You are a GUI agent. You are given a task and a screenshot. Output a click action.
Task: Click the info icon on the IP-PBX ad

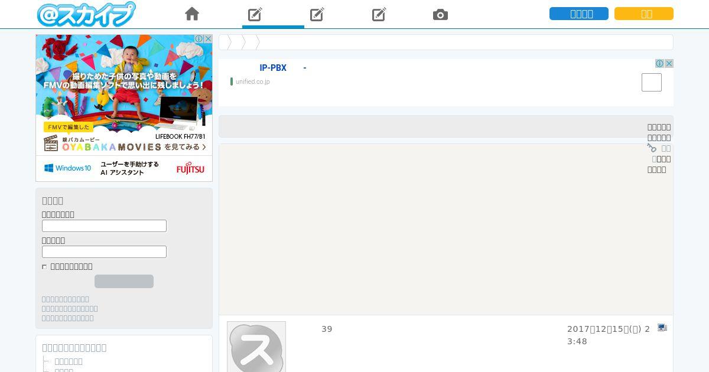coord(659,63)
